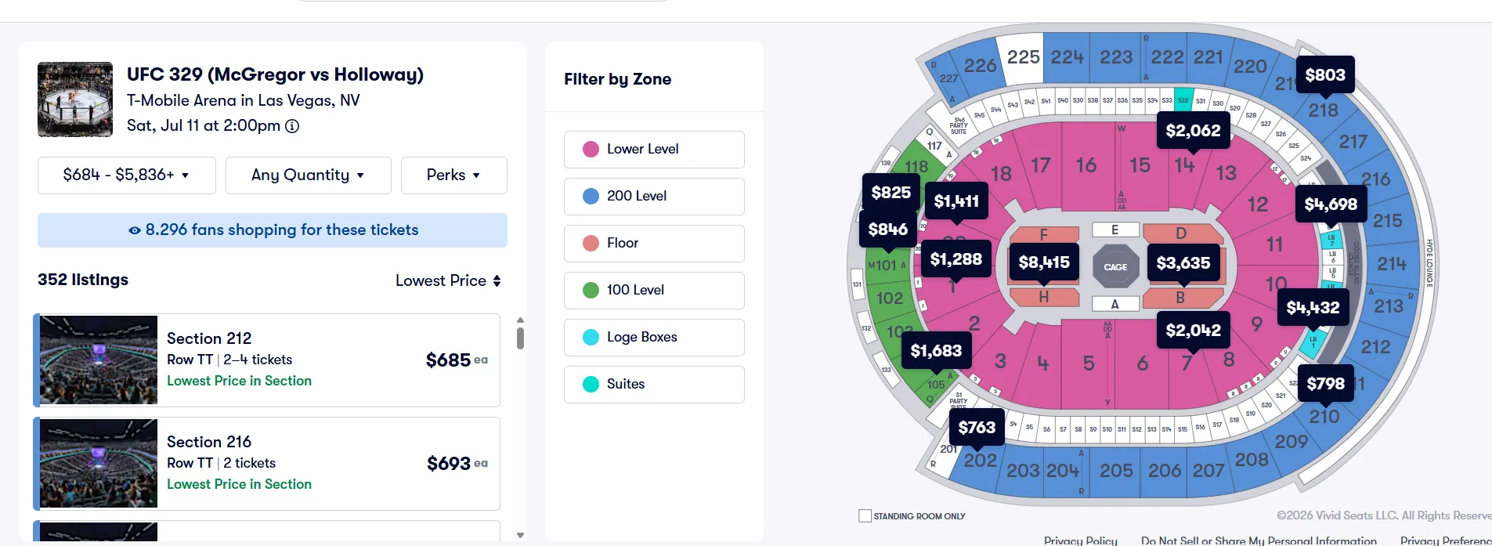Select the $8,415 price marker on the map
The image size is (1492, 546).
point(1044,262)
